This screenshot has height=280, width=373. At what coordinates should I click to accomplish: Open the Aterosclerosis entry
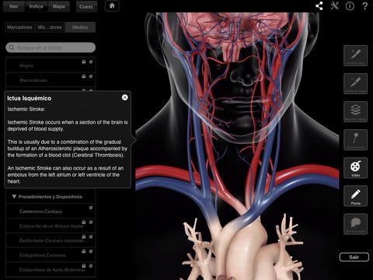(x=51, y=80)
